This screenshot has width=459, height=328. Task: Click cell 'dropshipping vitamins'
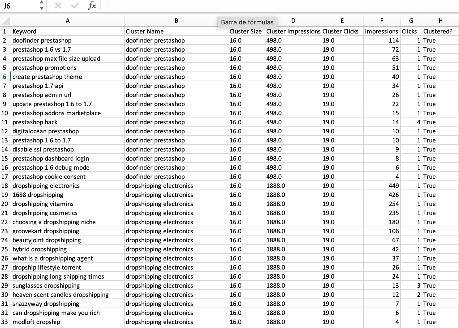(67, 204)
